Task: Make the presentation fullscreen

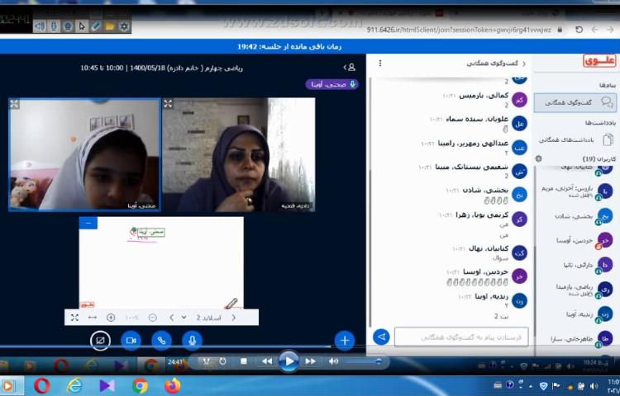Action: tap(74, 318)
